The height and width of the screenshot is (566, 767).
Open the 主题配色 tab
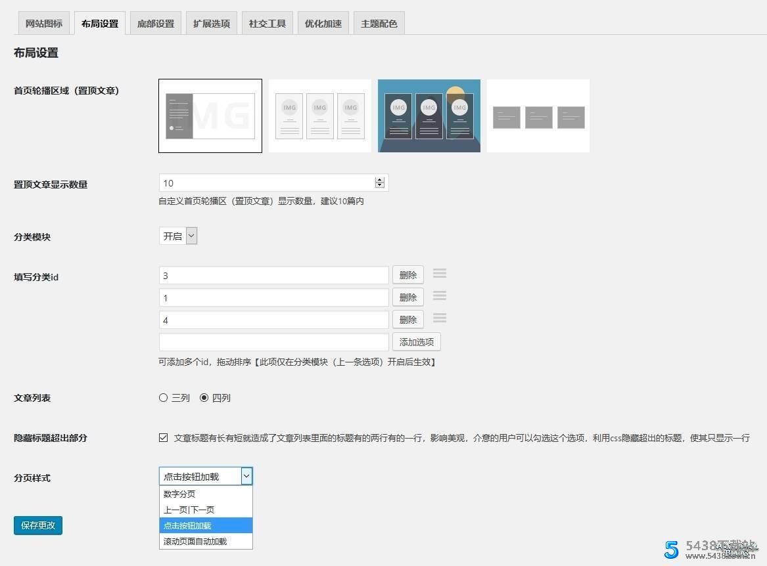[x=379, y=24]
